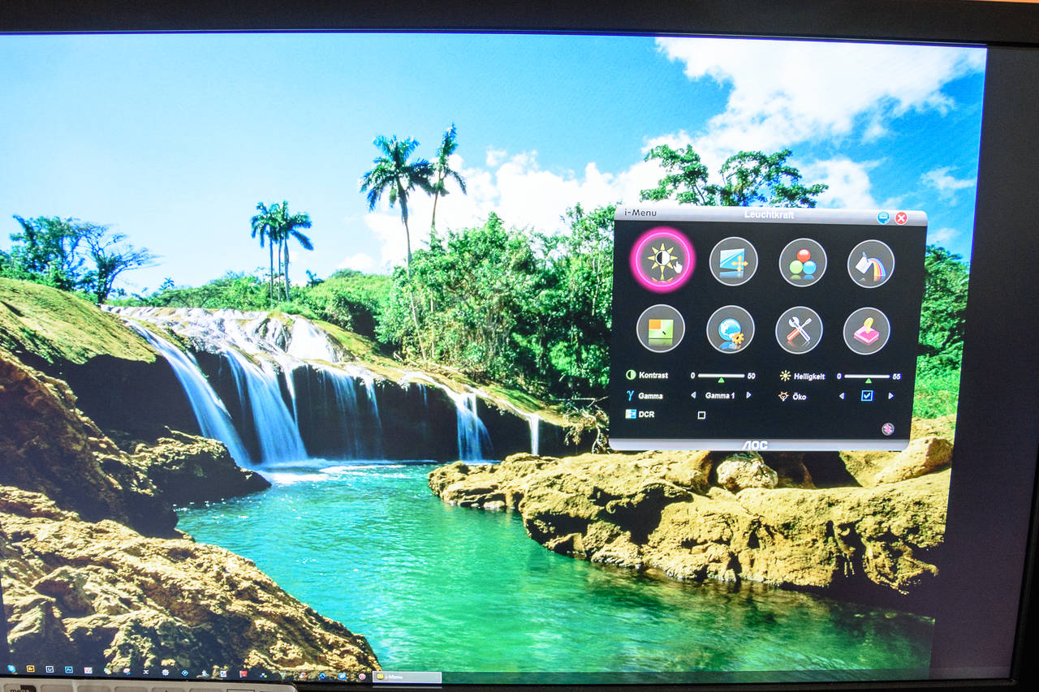Click the AOC logo on i-Menu
The height and width of the screenshot is (692, 1039).
[755, 445]
